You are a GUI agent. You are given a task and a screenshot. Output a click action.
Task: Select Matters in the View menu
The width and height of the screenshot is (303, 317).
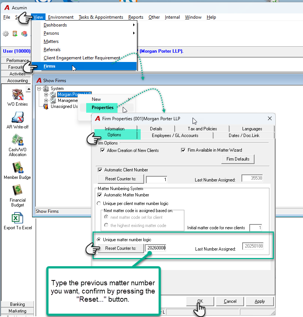[x=51, y=41]
